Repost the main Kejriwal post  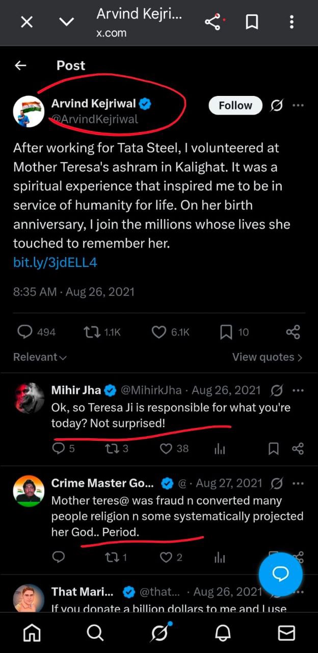point(91,332)
